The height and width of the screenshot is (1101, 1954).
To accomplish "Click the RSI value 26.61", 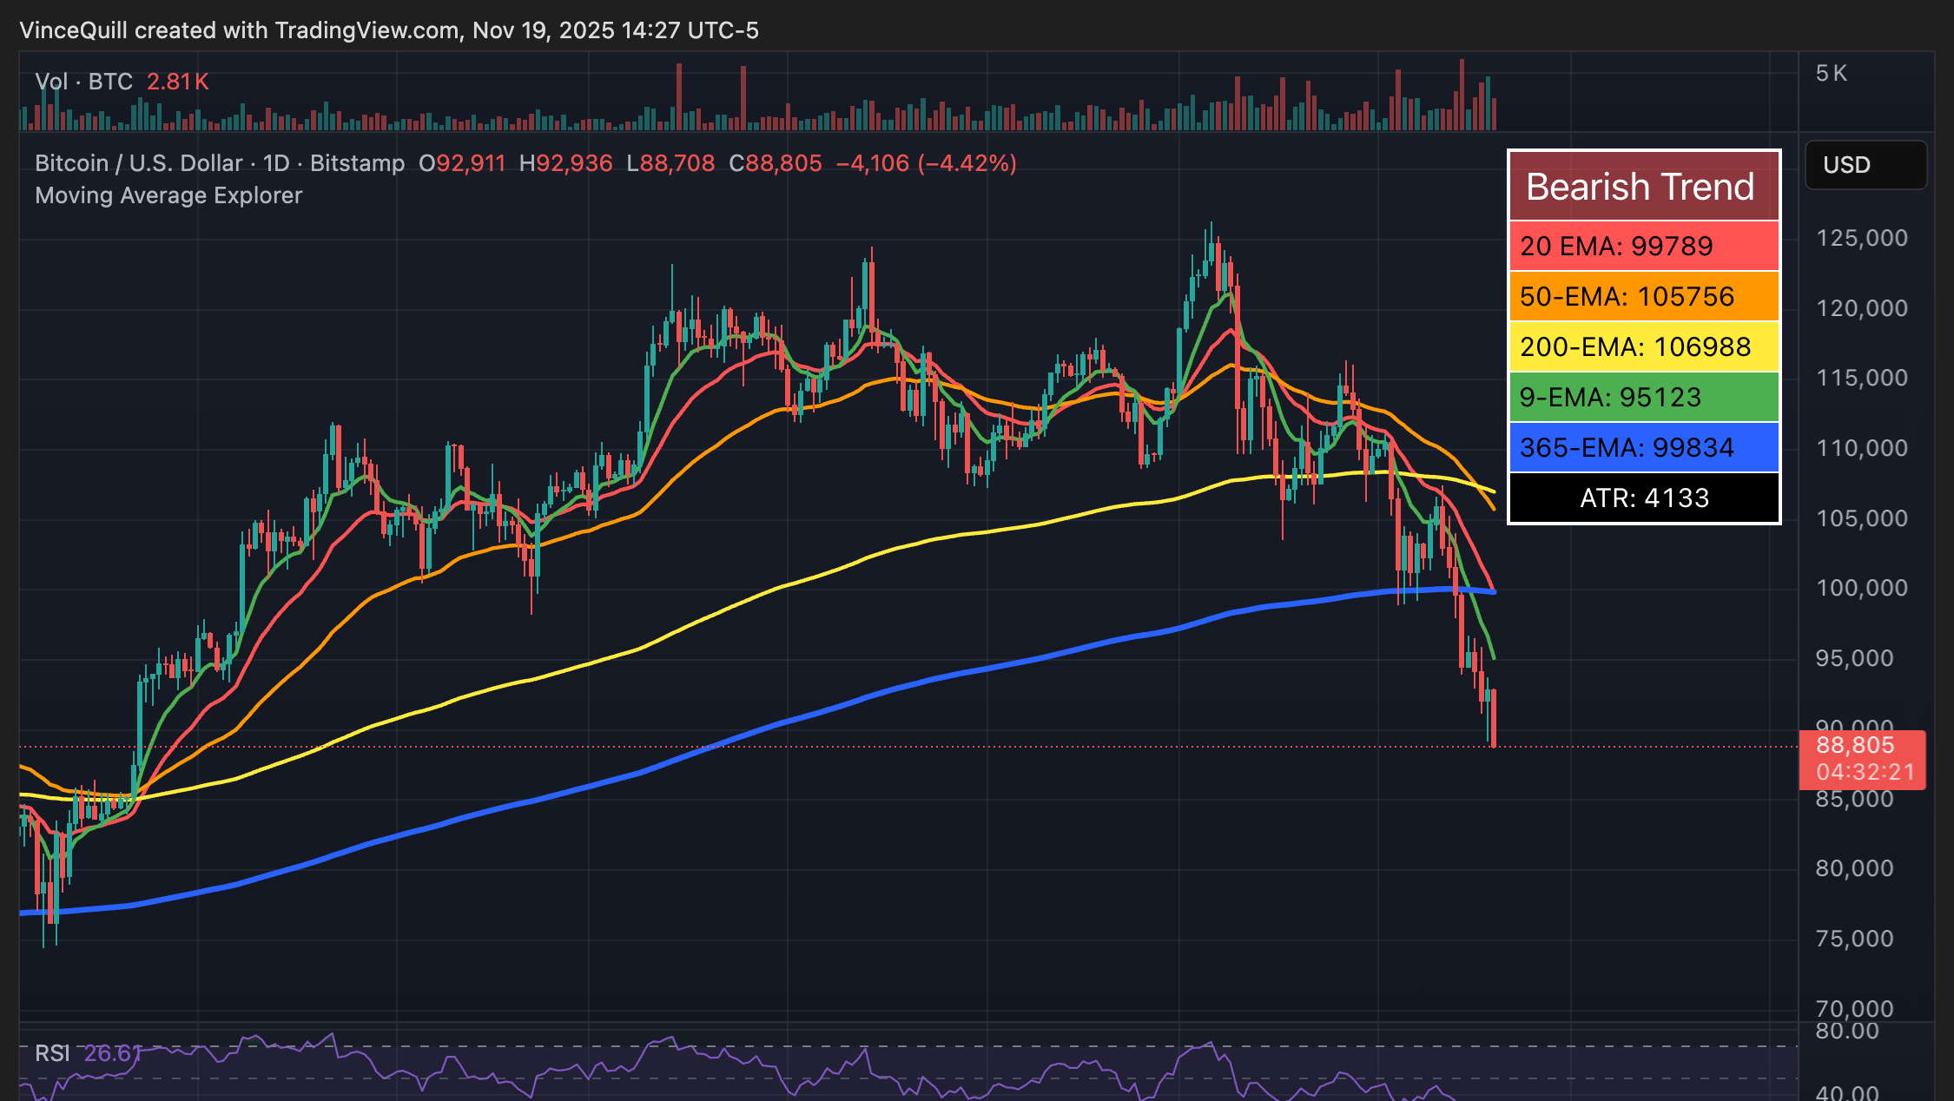I will click(112, 1053).
